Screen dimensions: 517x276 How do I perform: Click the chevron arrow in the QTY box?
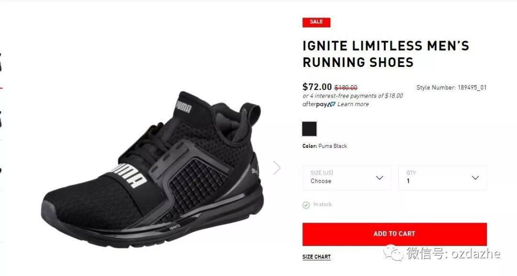[475, 178]
